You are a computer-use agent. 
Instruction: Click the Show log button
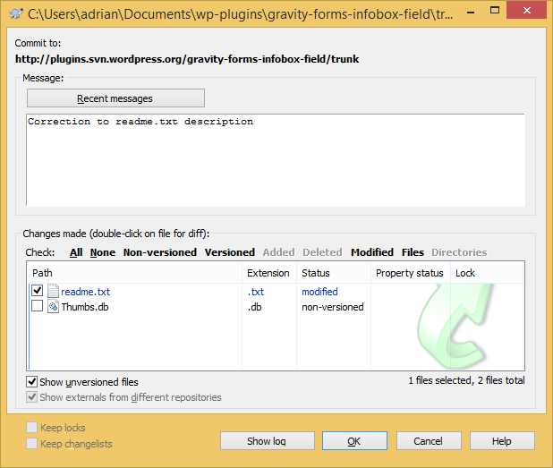[x=268, y=441]
